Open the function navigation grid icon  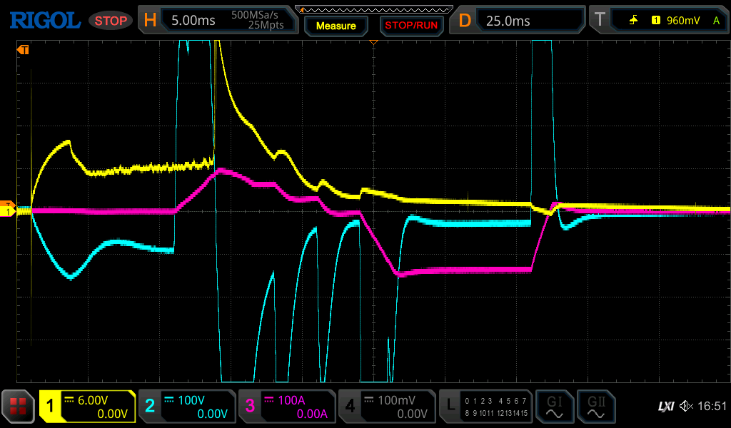pyautogui.click(x=19, y=407)
